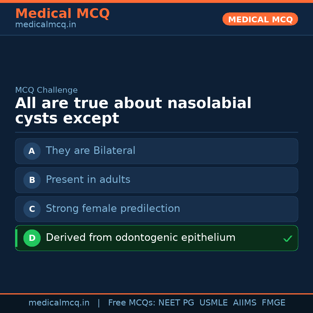Screen dimensions: 313x313
Task: Select the FMGE footer item
Action: 273,303
